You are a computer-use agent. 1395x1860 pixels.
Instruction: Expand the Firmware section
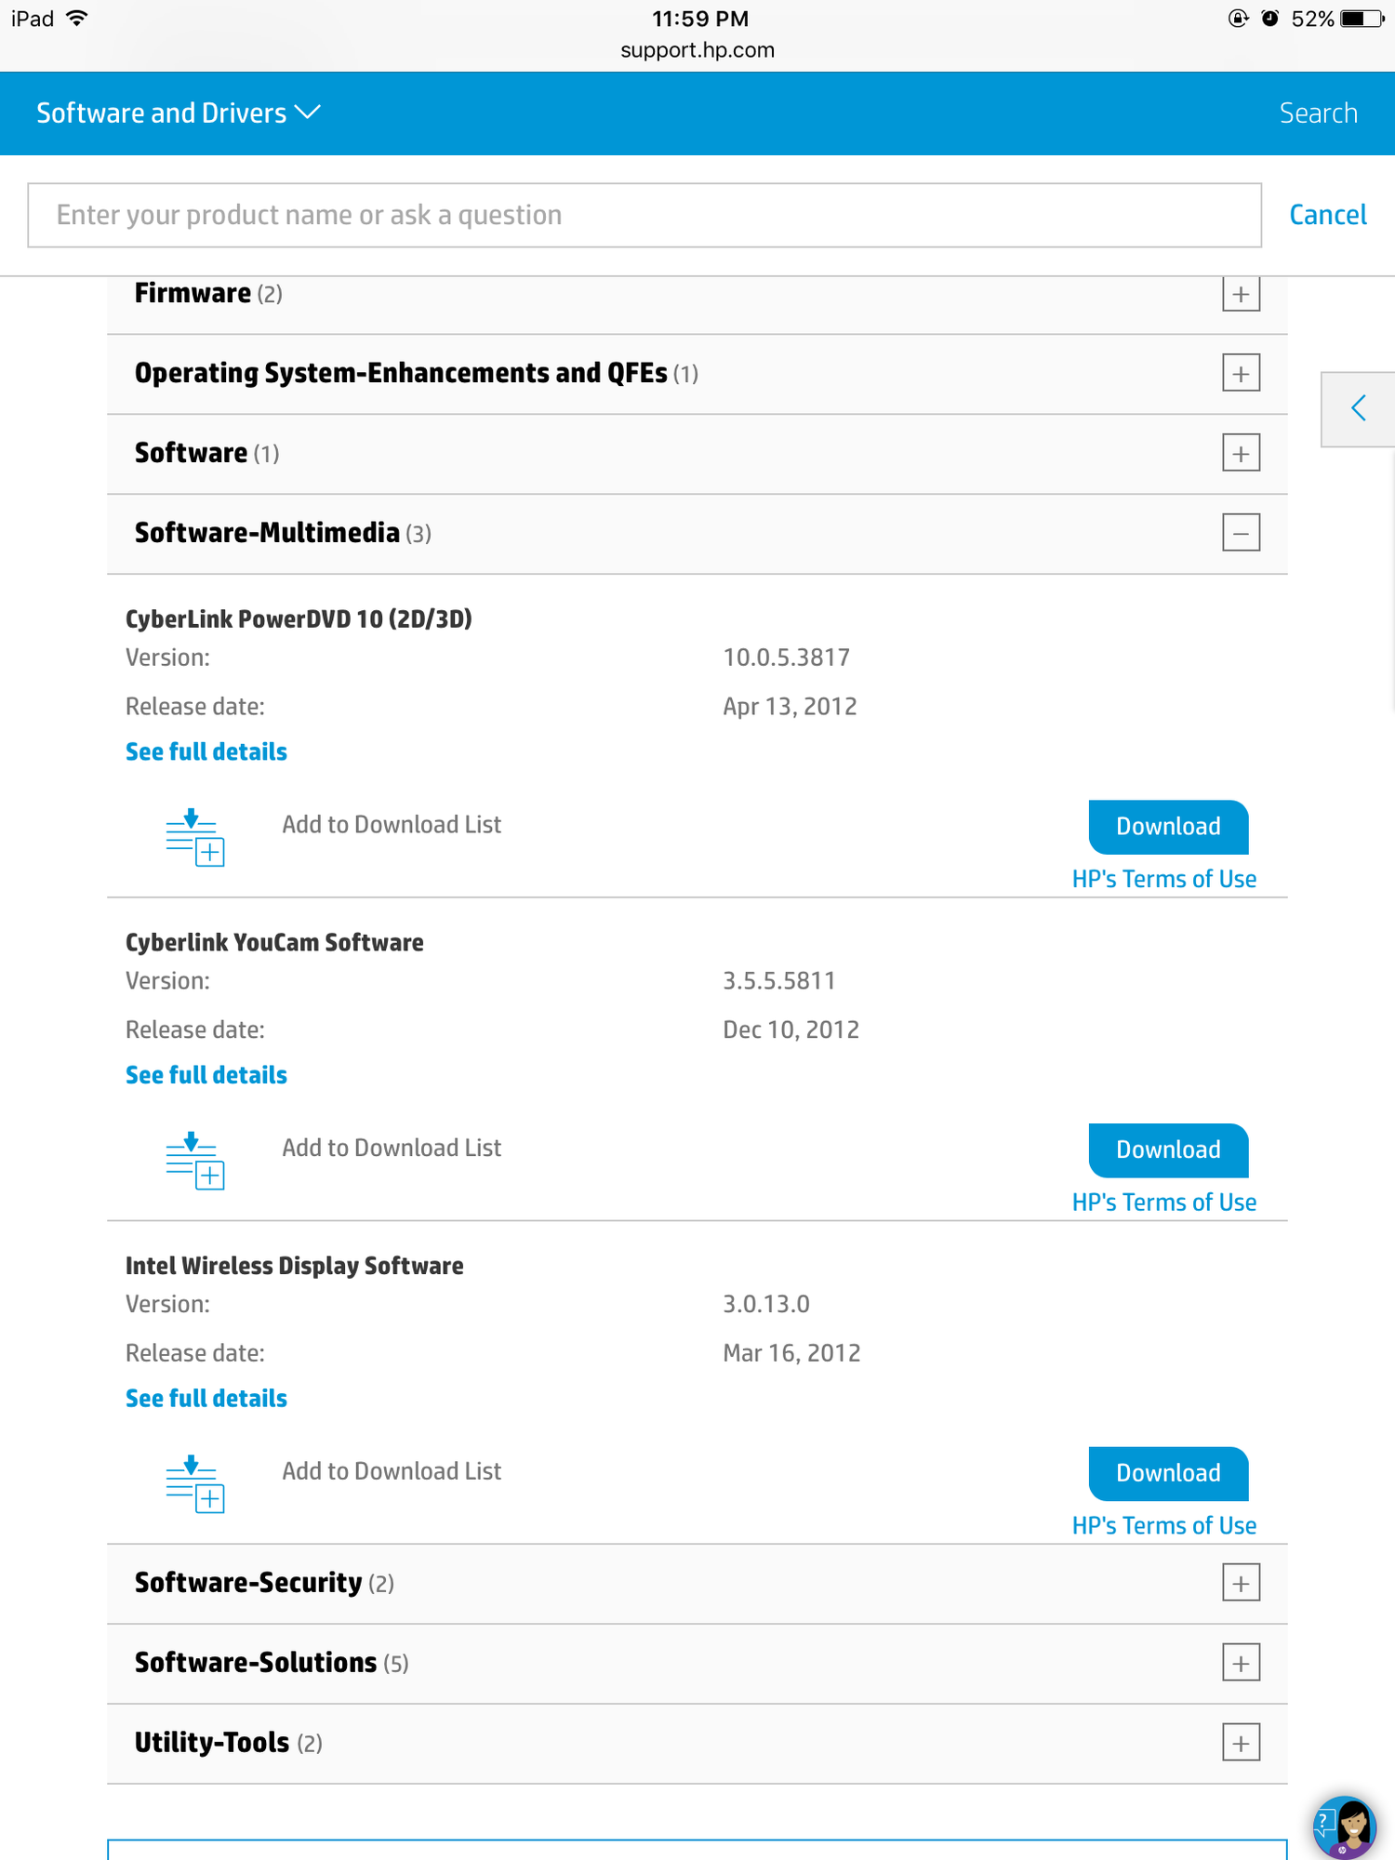coord(1240,294)
